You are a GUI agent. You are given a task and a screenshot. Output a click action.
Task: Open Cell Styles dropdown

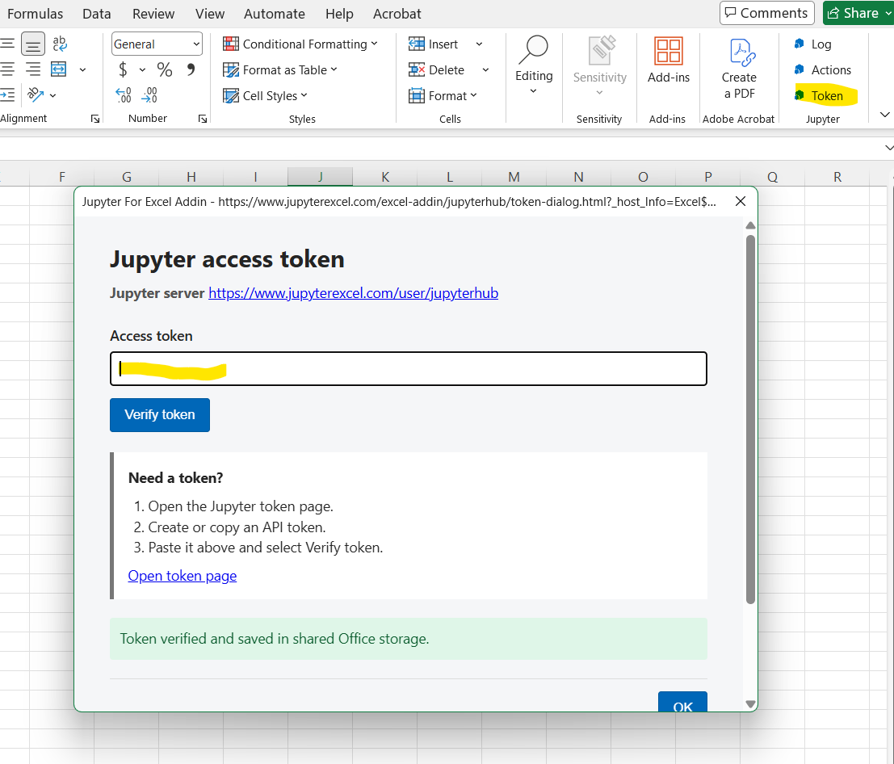(265, 95)
